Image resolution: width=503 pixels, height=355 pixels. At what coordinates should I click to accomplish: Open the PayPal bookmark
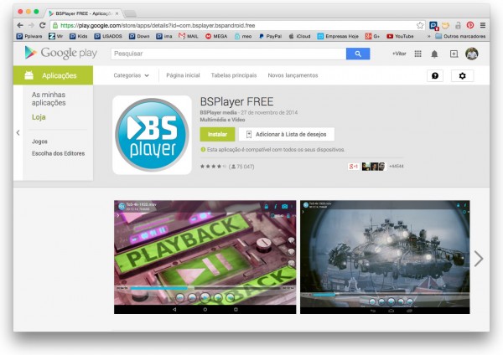pyautogui.click(x=270, y=36)
